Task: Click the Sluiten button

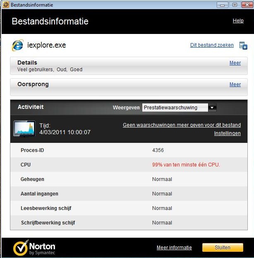Action: tap(223, 248)
